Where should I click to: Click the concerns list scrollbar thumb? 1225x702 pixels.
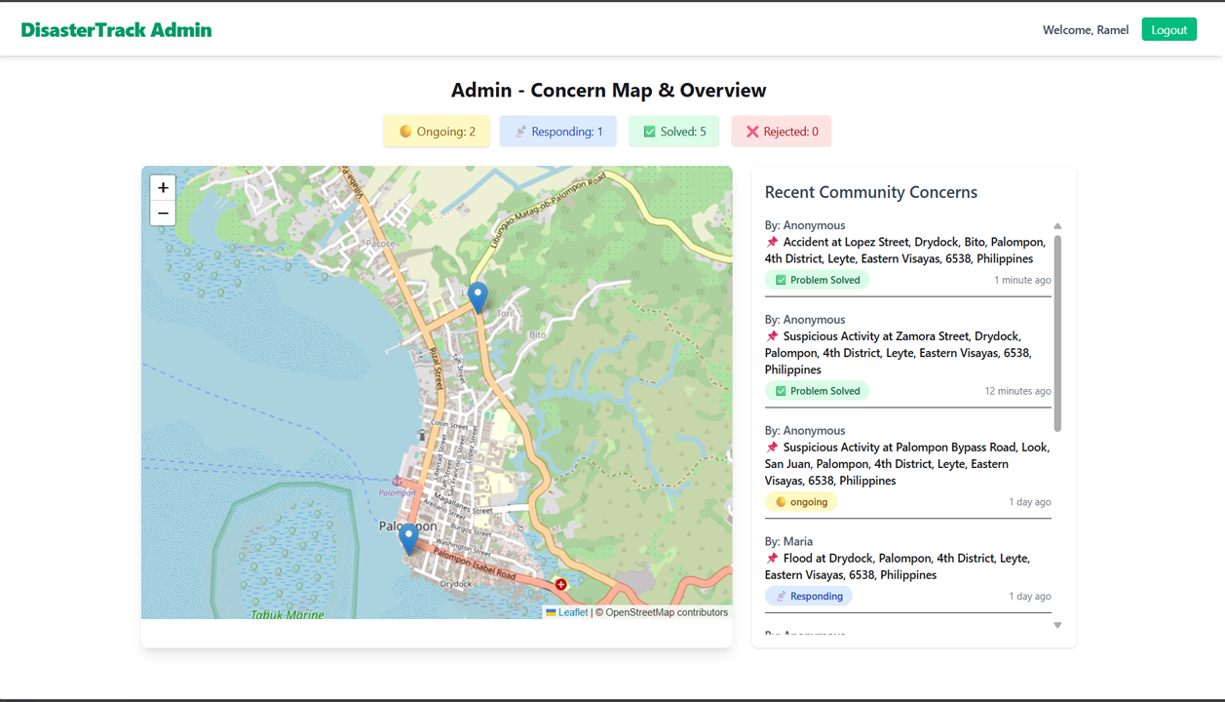[1057, 331]
